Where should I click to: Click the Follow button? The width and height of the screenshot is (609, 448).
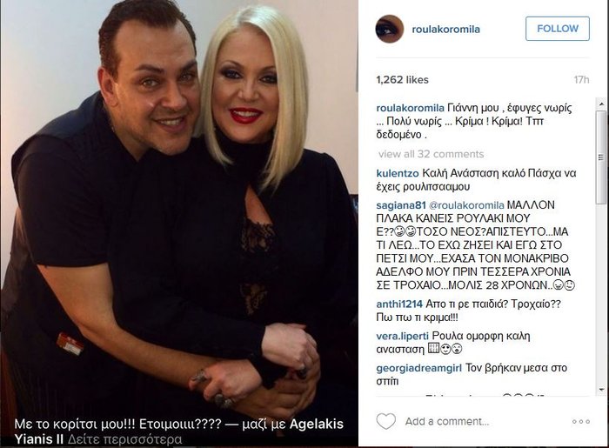click(558, 29)
